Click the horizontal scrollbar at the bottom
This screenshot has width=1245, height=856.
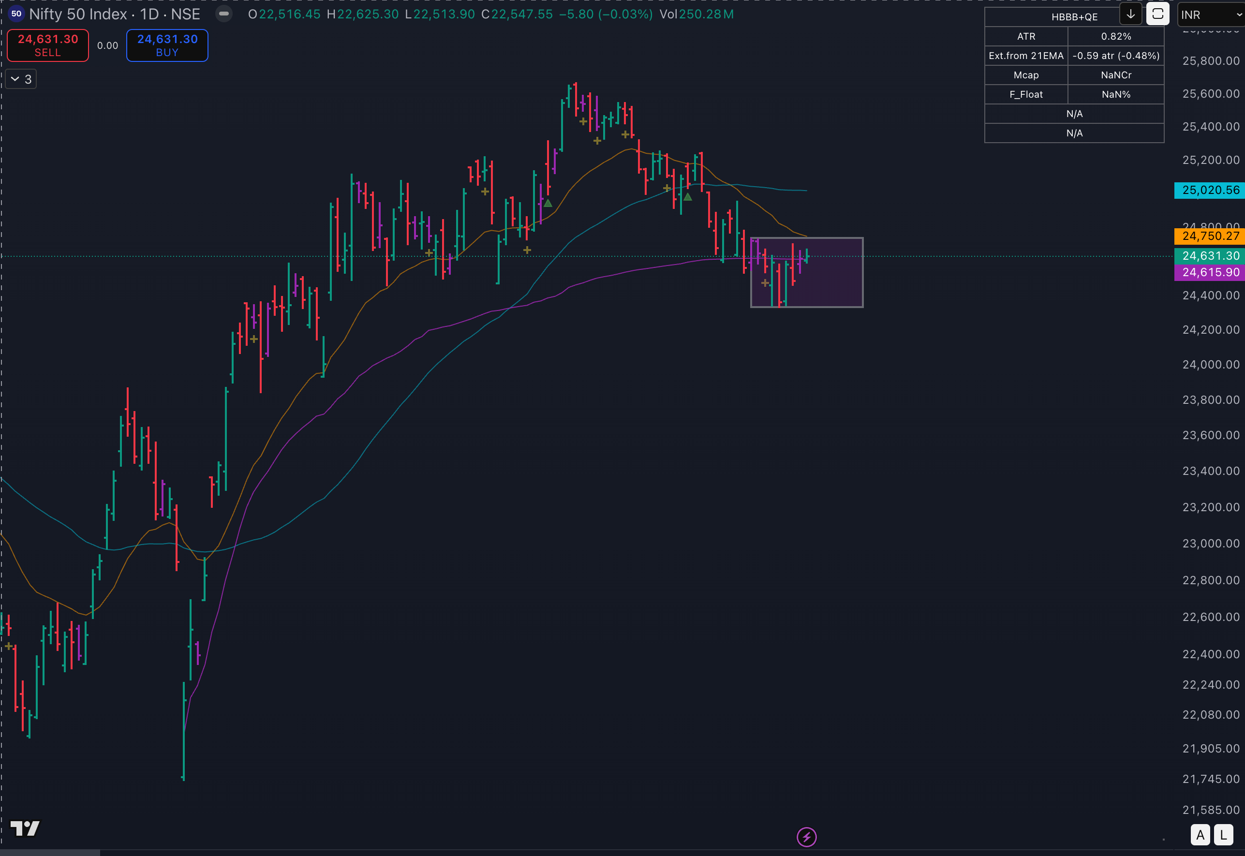[x=49, y=852]
